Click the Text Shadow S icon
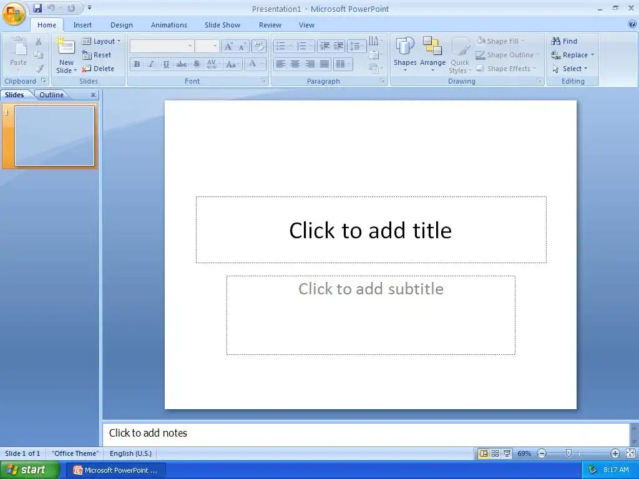The height and width of the screenshot is (479, 639). [197, 64]
